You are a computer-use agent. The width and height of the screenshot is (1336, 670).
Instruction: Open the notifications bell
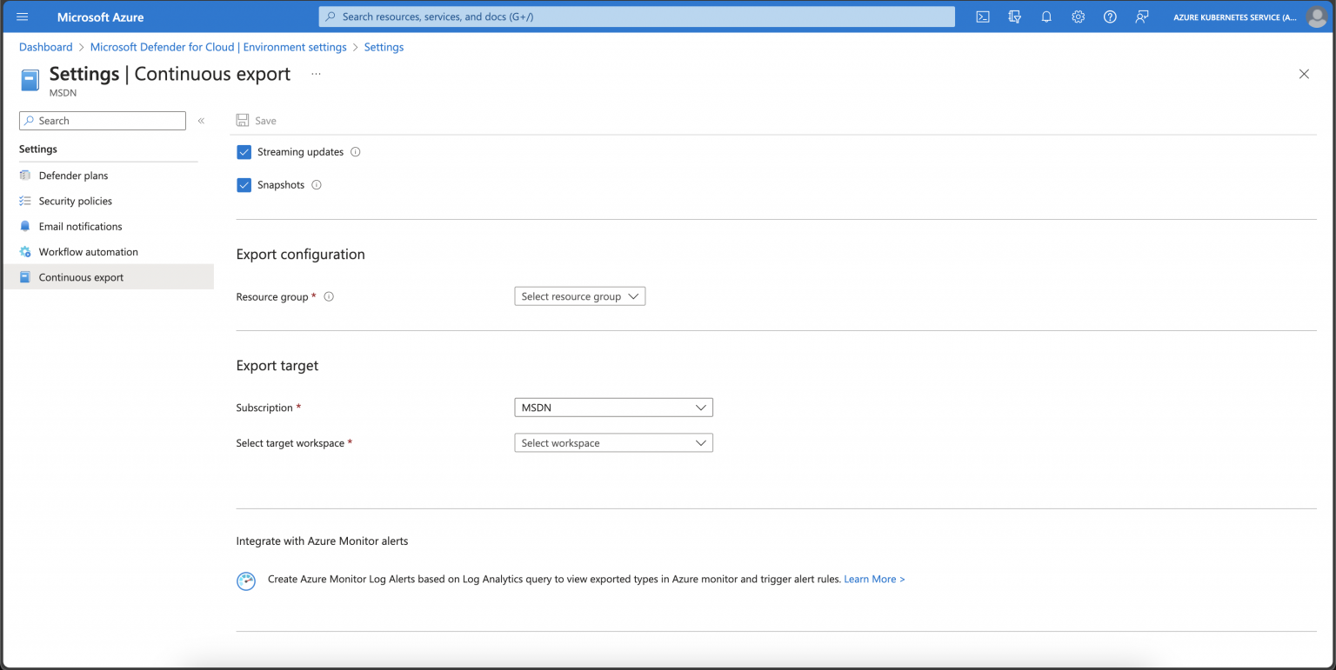[1045, 17]
